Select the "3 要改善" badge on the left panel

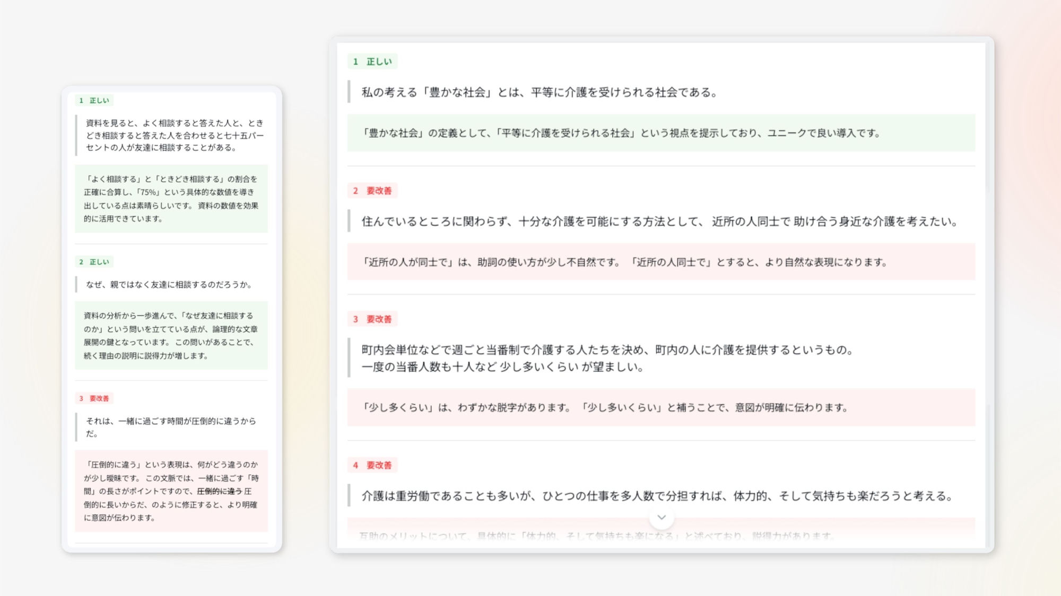(95, 398)
